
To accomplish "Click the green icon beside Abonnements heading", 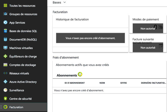I will tap(80, 74).
